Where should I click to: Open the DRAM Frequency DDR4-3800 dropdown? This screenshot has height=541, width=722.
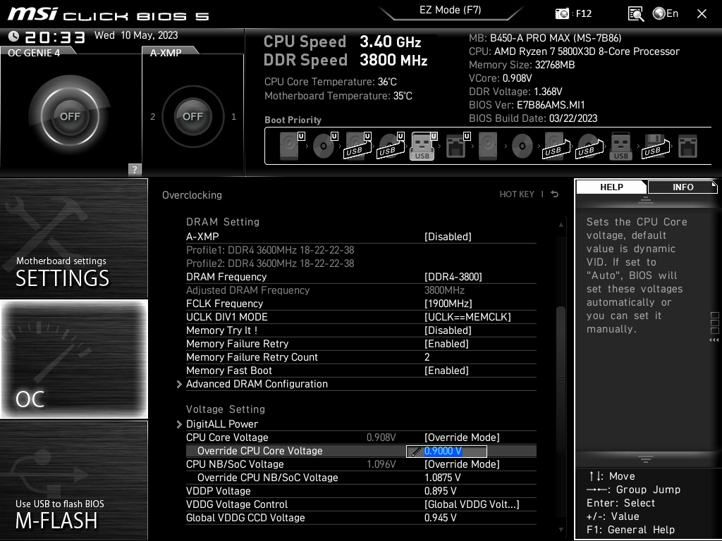coord(453,277)
